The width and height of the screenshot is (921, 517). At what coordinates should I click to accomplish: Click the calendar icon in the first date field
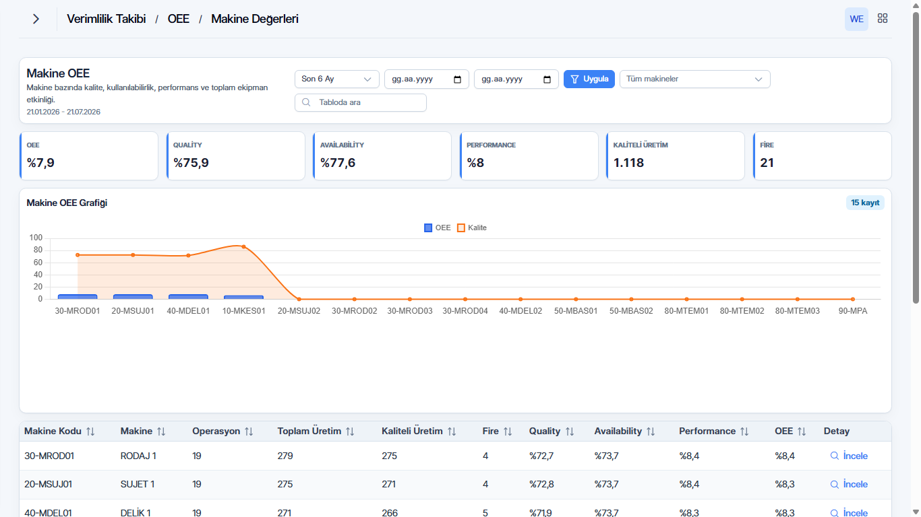click(x=458, y=79)
